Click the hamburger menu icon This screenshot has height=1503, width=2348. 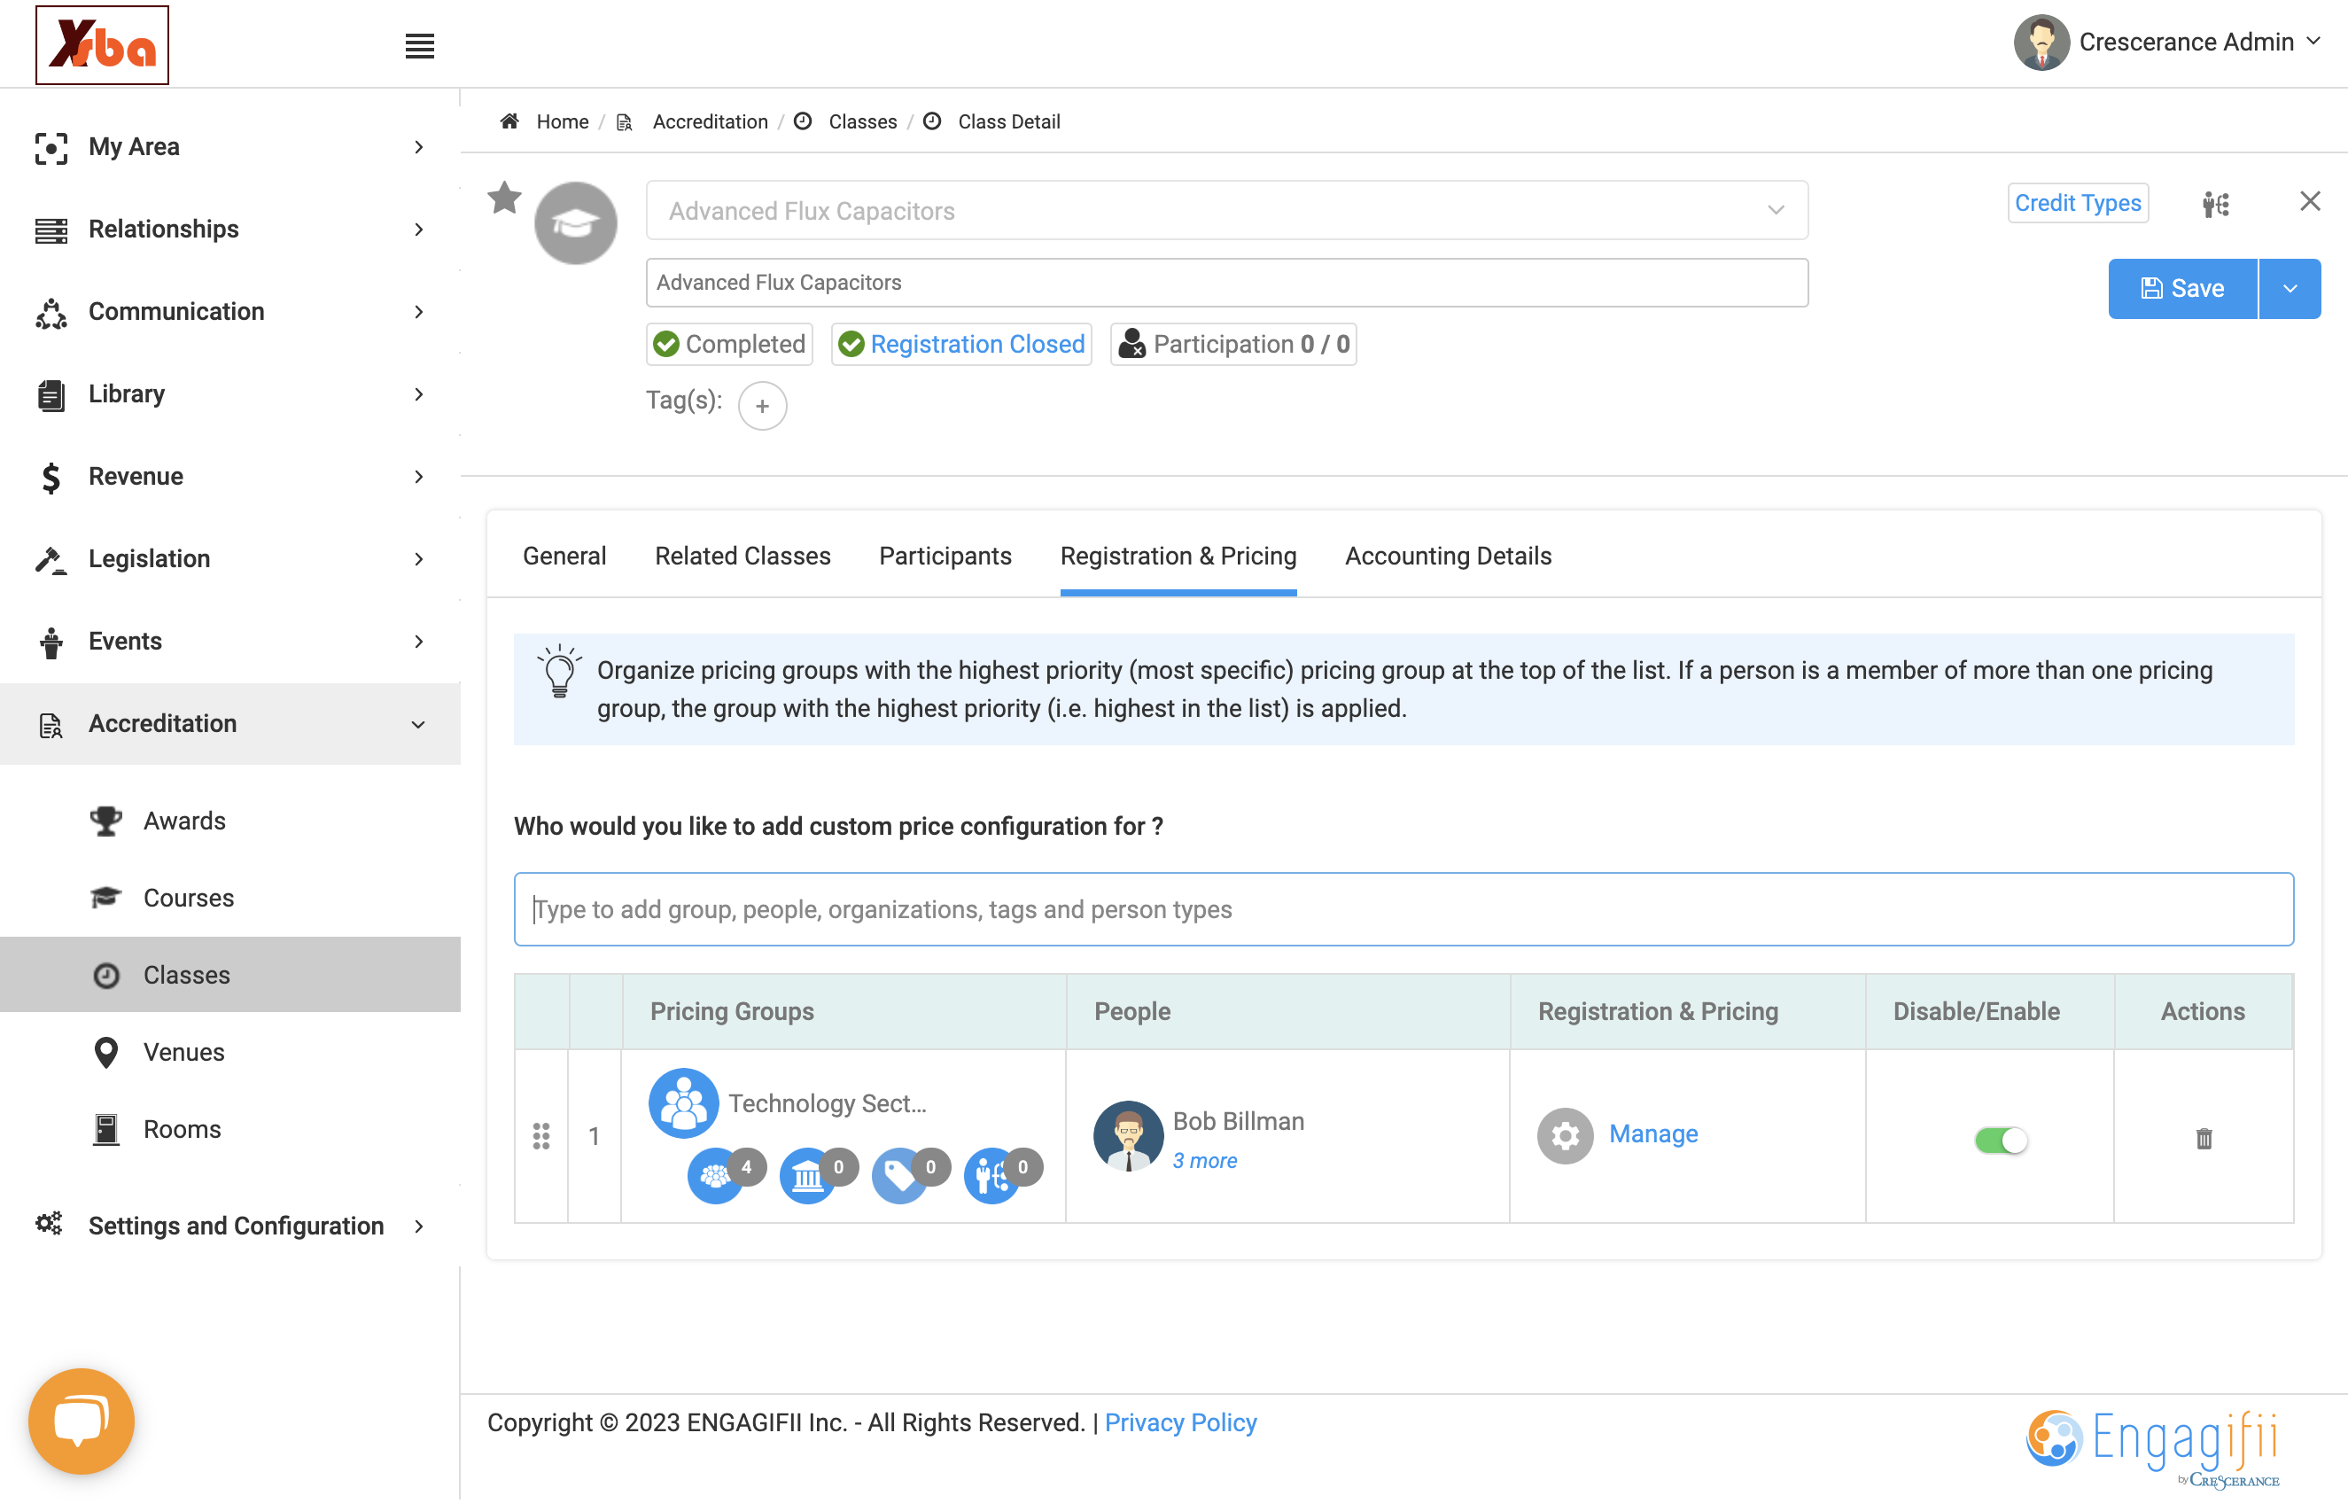tap(419, 46)
